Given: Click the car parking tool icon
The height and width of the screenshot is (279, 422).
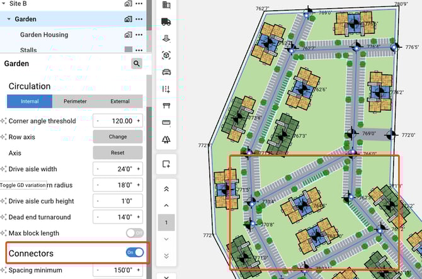Looking at the screenshot, I should [x=166, y=72].
